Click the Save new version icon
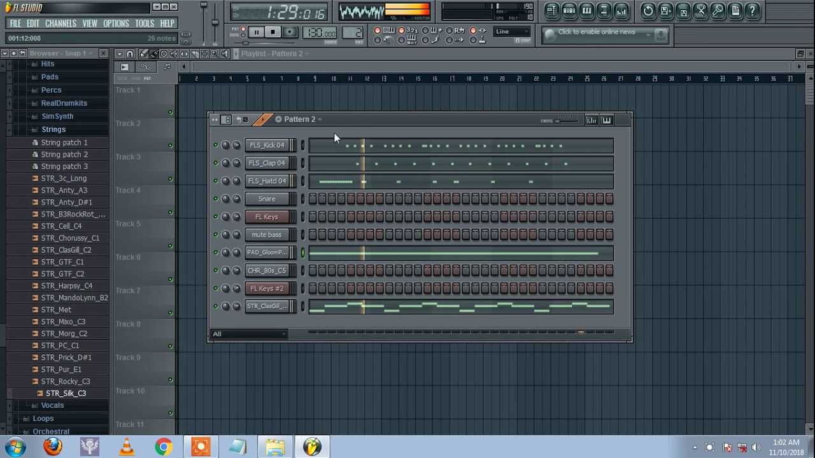 [x=665, y=10]
